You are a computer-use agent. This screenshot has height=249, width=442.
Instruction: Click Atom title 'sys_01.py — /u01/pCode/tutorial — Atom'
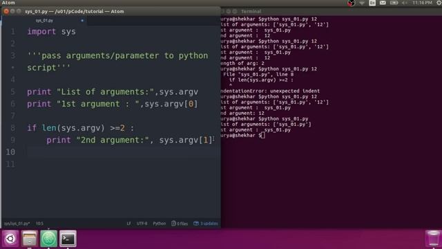tap(75, 12)
